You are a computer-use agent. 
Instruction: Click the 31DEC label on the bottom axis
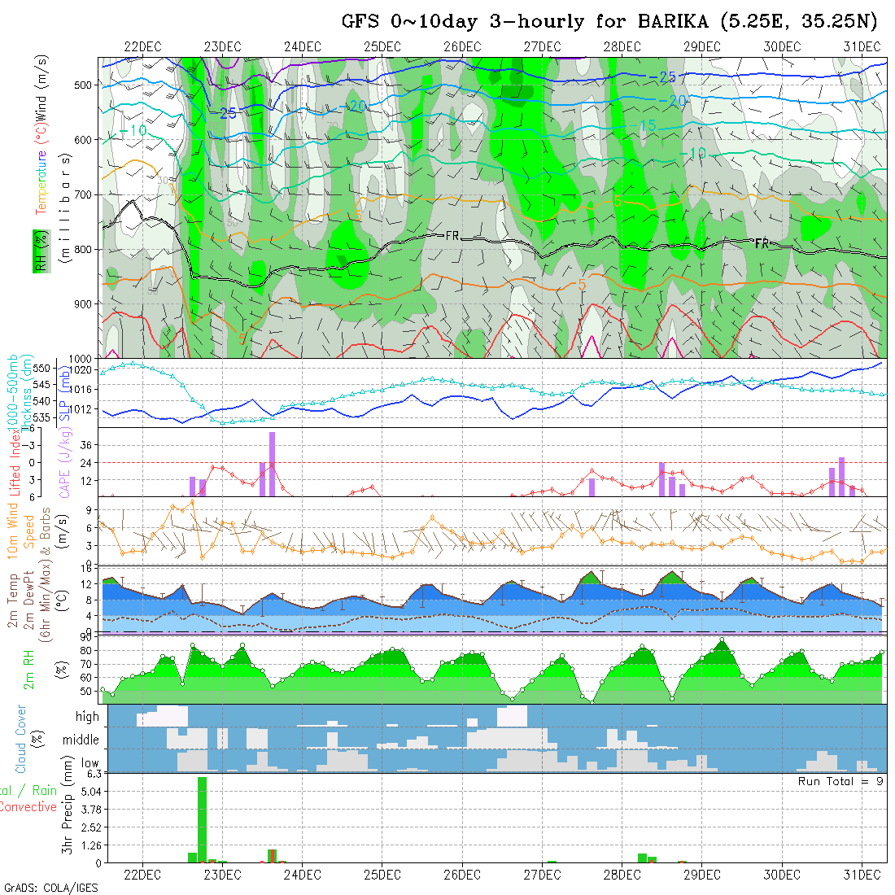(x=862, y=875)
